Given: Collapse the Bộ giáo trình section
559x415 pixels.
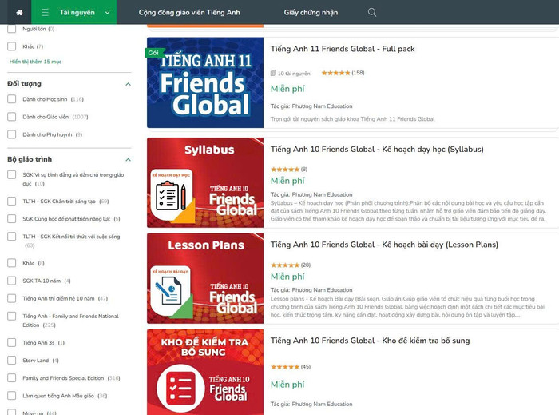Looking at the screenshot, I should [x=128, y=159].
